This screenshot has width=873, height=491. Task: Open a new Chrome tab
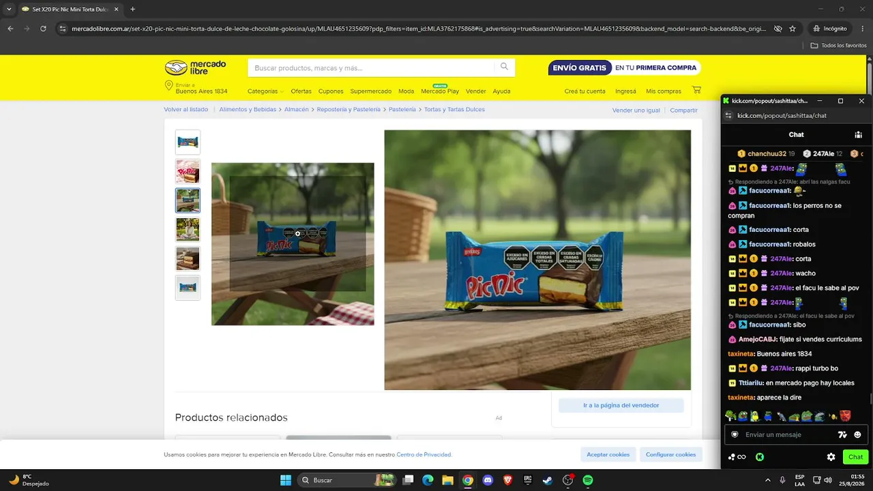click(132, 9)
